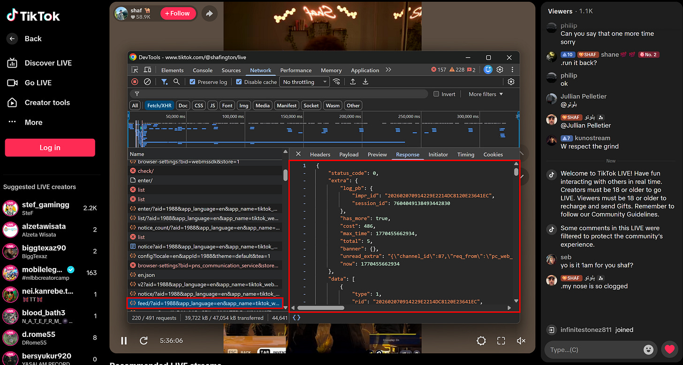The width and height of the screenshot is (683, 365).
Task: Click the Log in button
Action: 50,147
